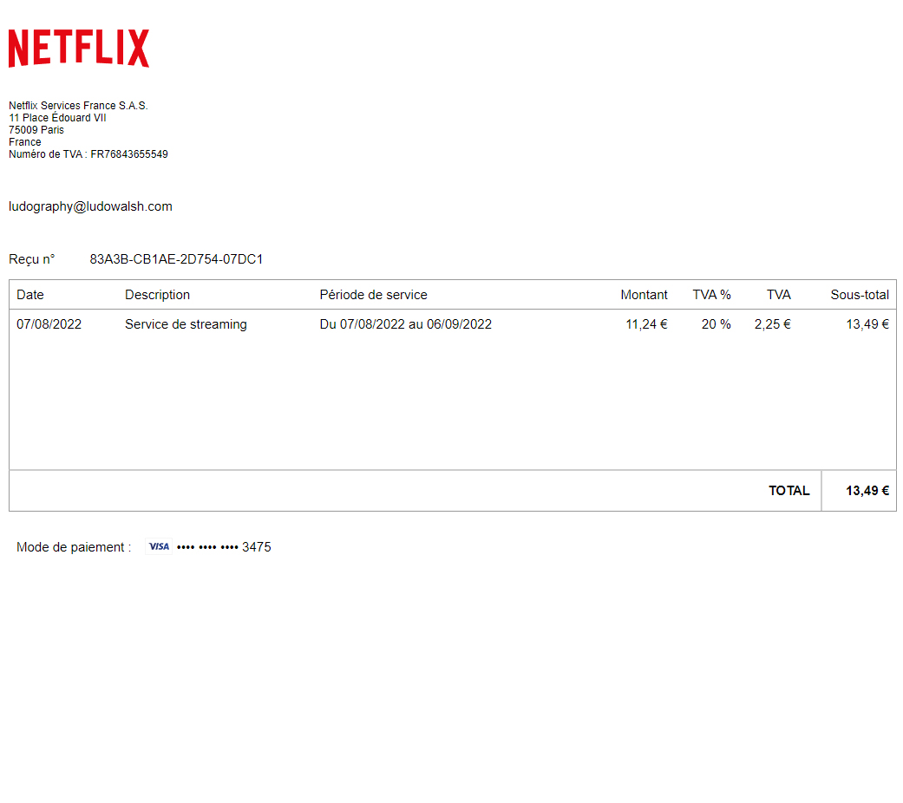This screenshot has width=903, height=803.
Task: Click the tax amount 2,25 €
Action: pyautogui.click(x=772, y=324)
